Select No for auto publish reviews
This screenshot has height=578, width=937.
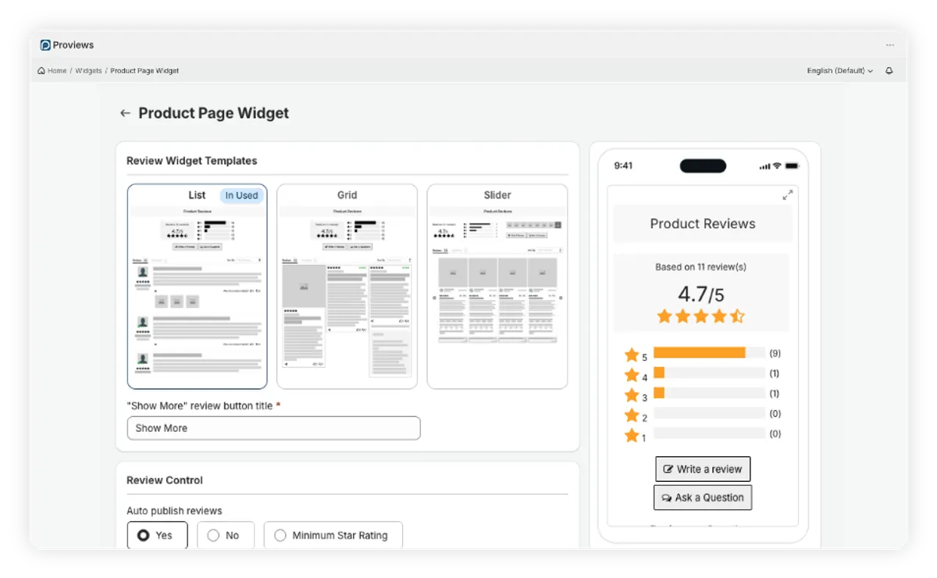pyautogui.click(x=225, y=536)
